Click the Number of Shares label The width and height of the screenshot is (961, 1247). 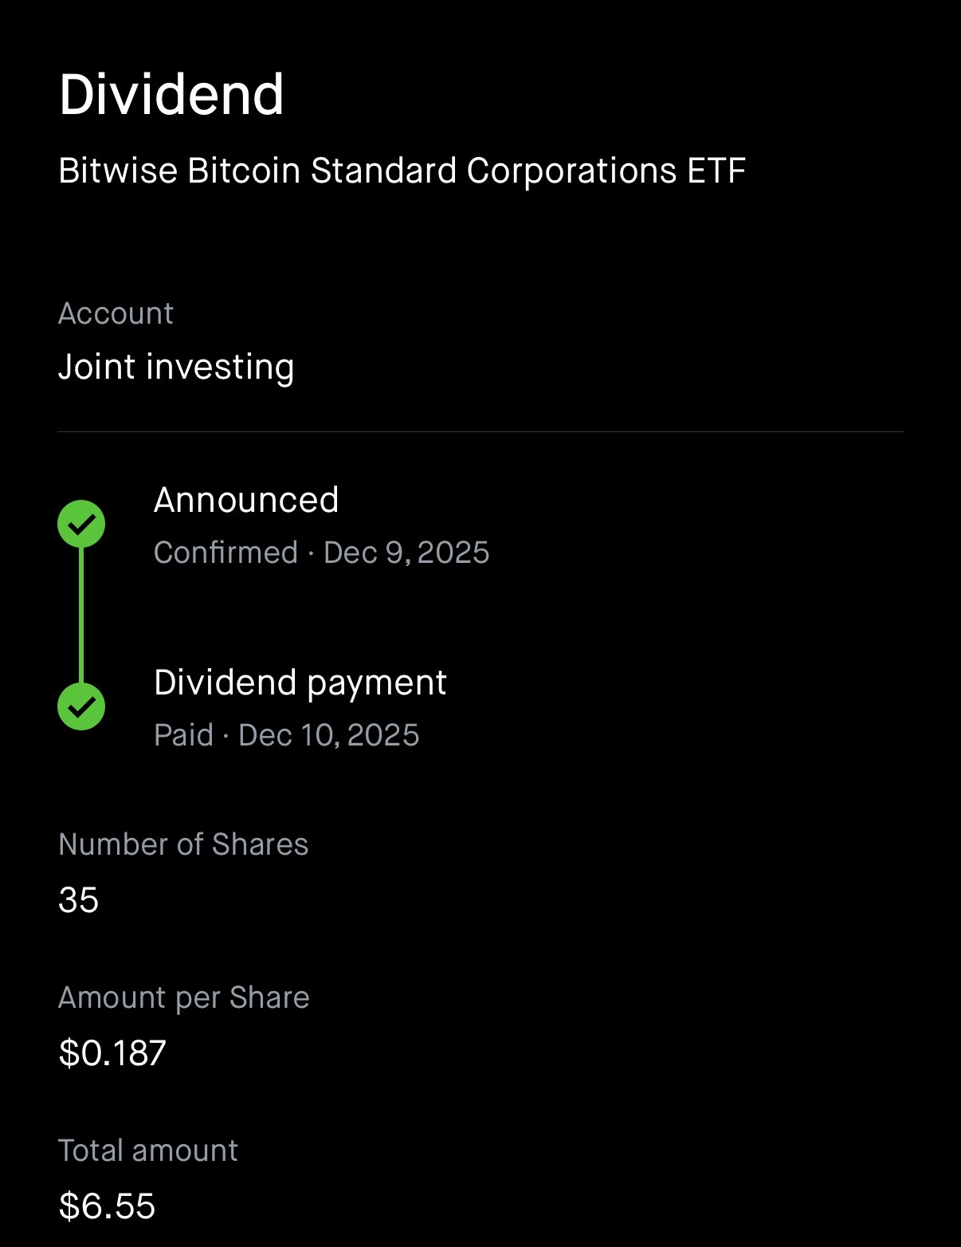[x=183, y=844]
